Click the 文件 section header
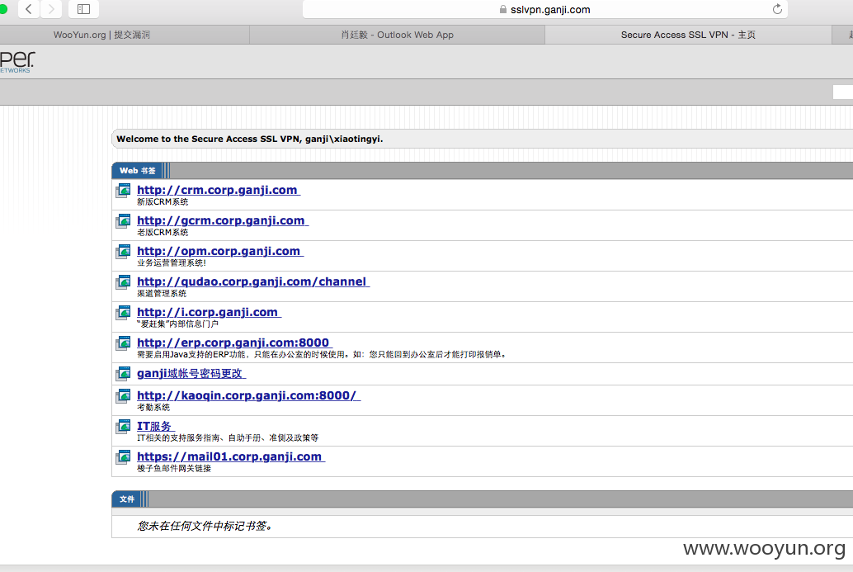853x572 pixels. [x=127, y=499]
